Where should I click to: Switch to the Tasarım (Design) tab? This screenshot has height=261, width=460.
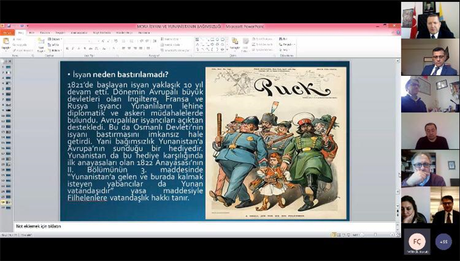coord(45,33)
